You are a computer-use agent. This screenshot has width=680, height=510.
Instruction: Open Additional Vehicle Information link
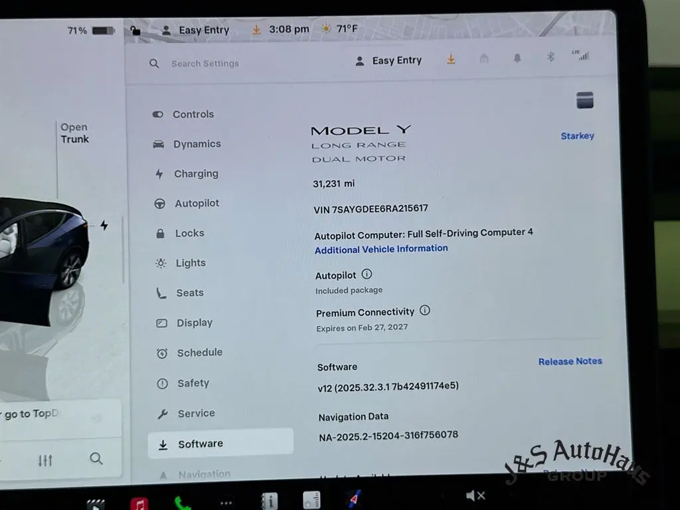381,249
